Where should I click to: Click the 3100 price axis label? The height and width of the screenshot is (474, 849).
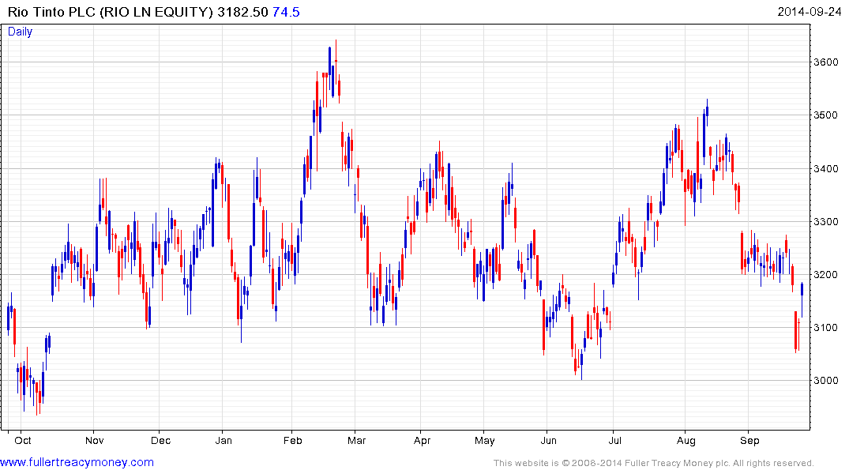[x=826, y=328]
